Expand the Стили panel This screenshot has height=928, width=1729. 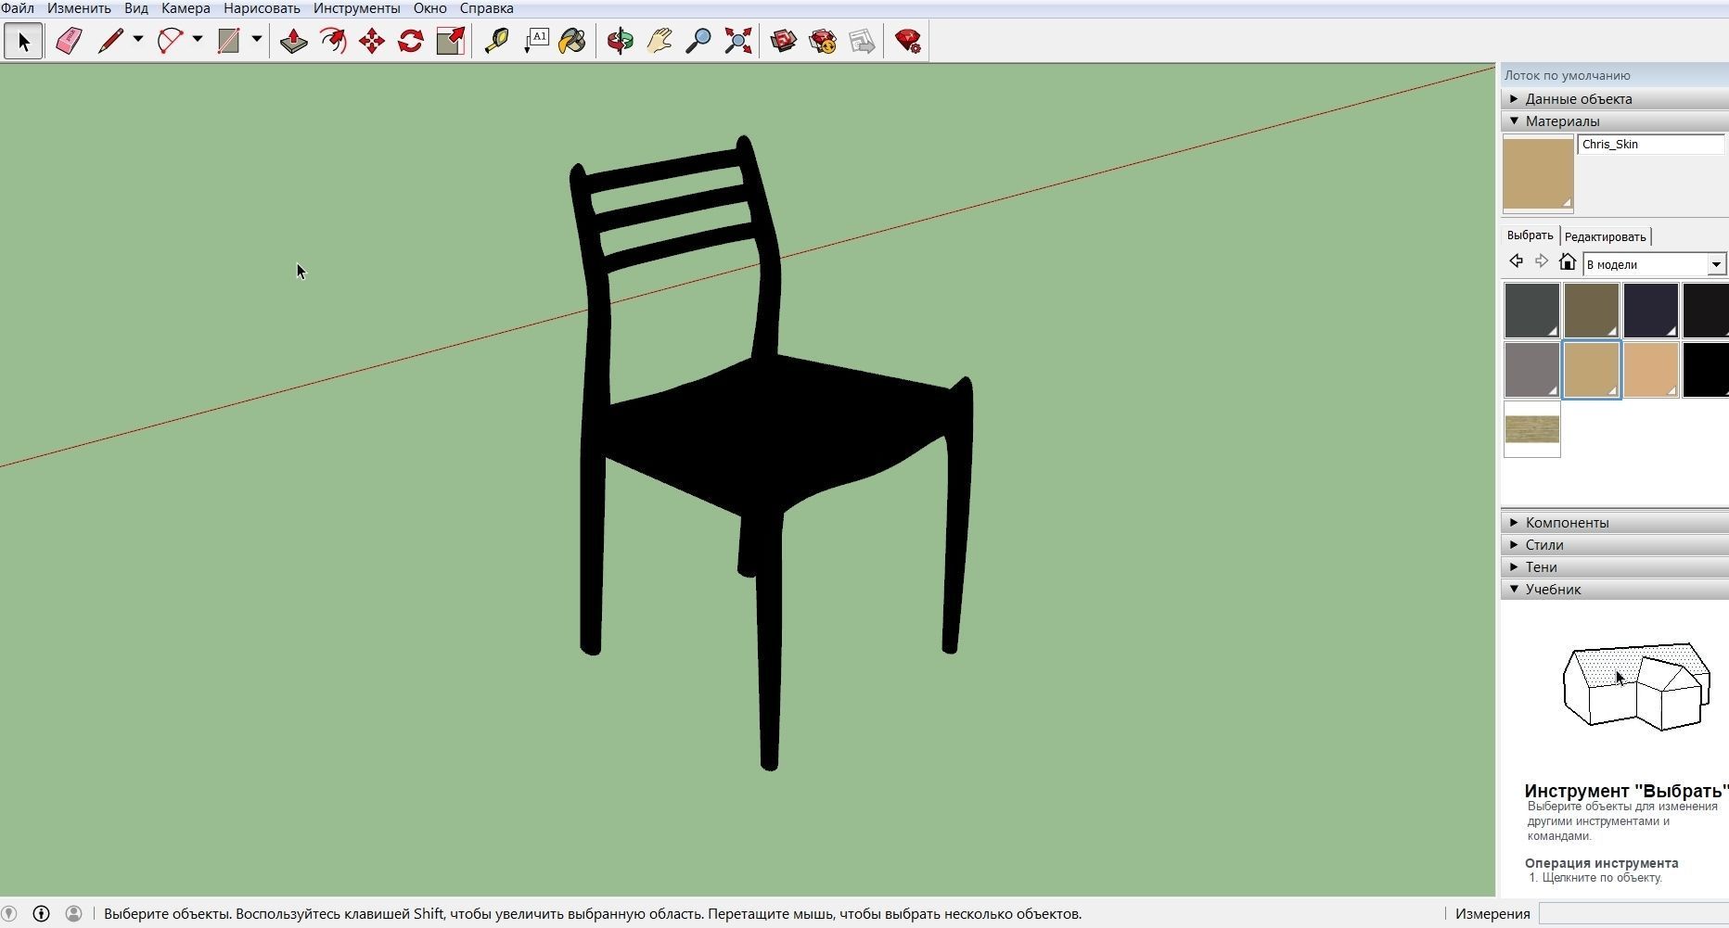tap(1614, 545)
